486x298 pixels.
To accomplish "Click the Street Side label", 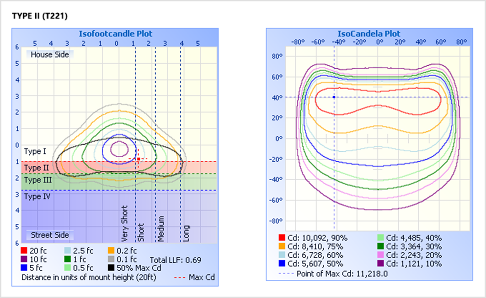I will pos(50,235).
